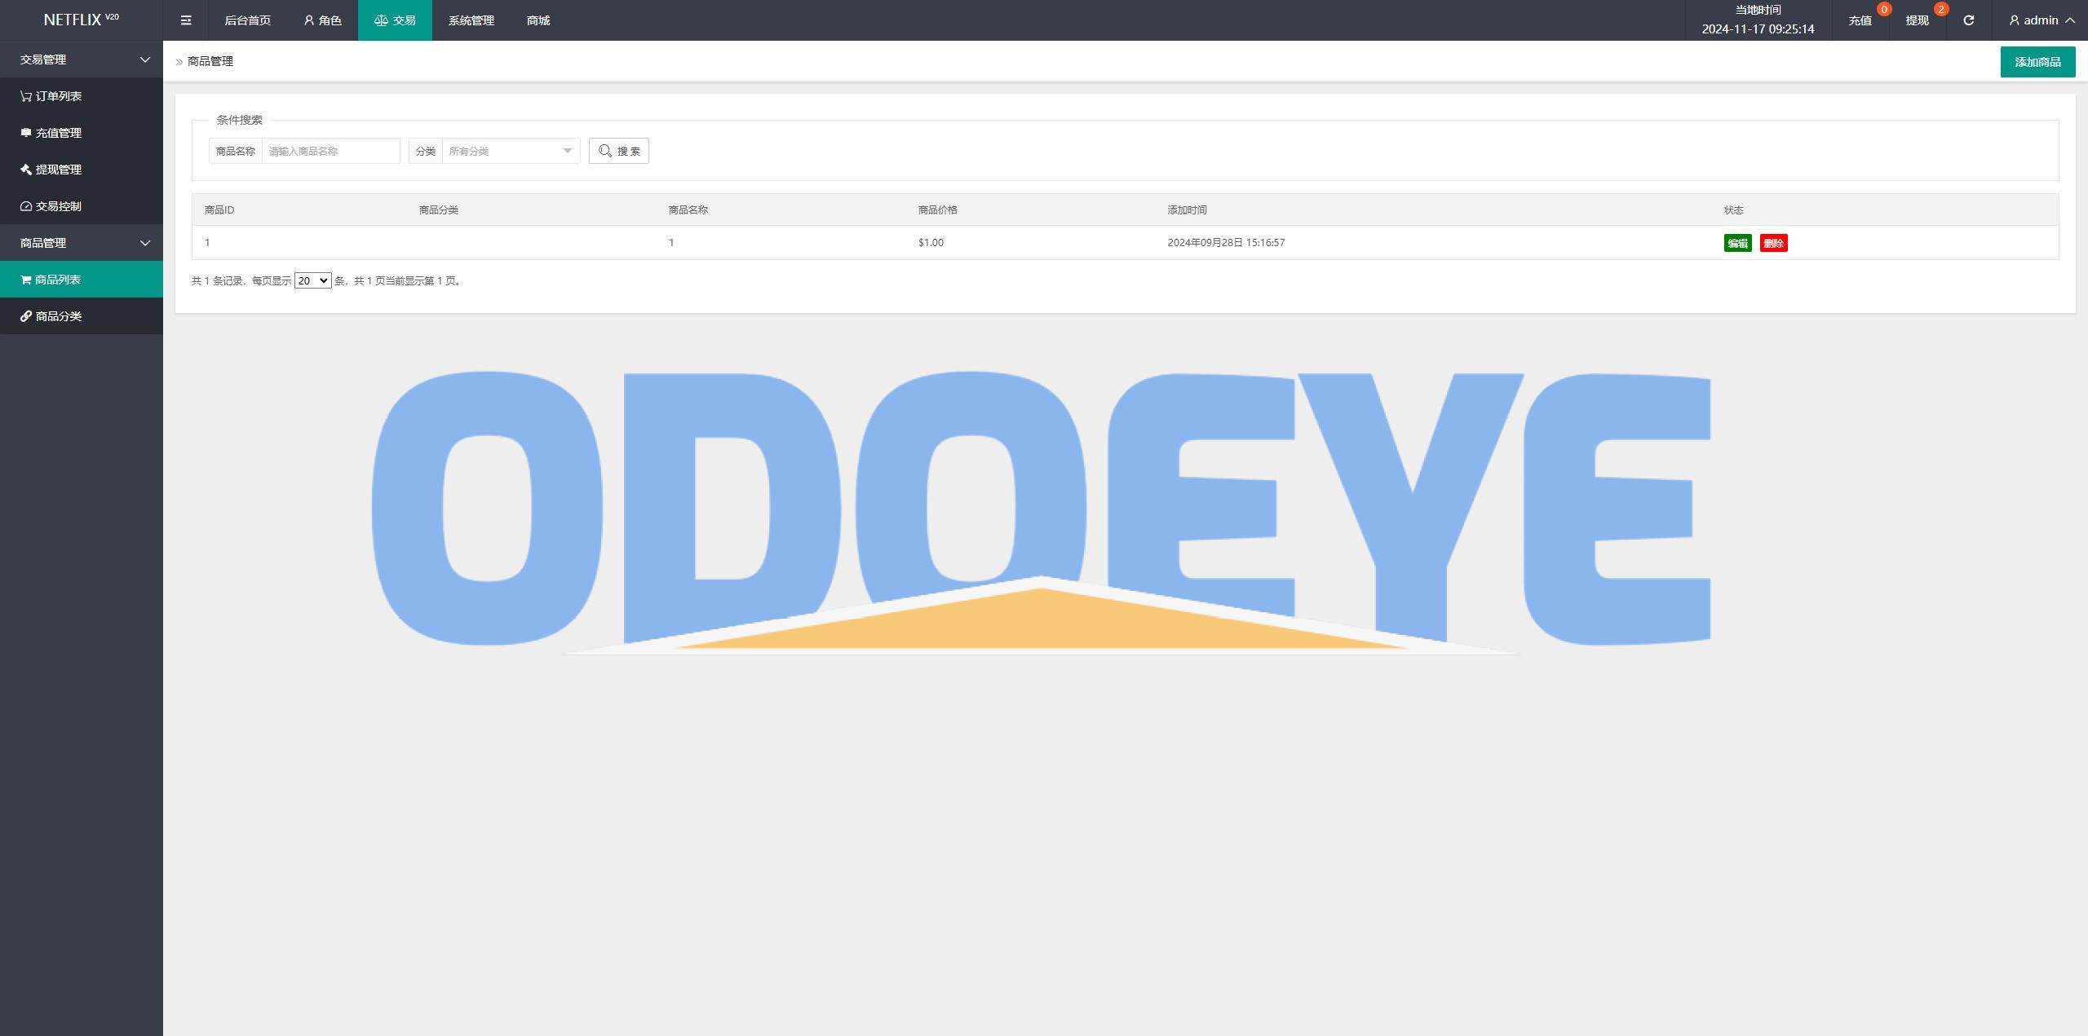
Task: Click the NETFLIX V20 logo
Action: pos(82,20)
